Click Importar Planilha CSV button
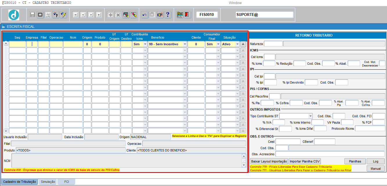Screen dimensions: 387x186 305,161
